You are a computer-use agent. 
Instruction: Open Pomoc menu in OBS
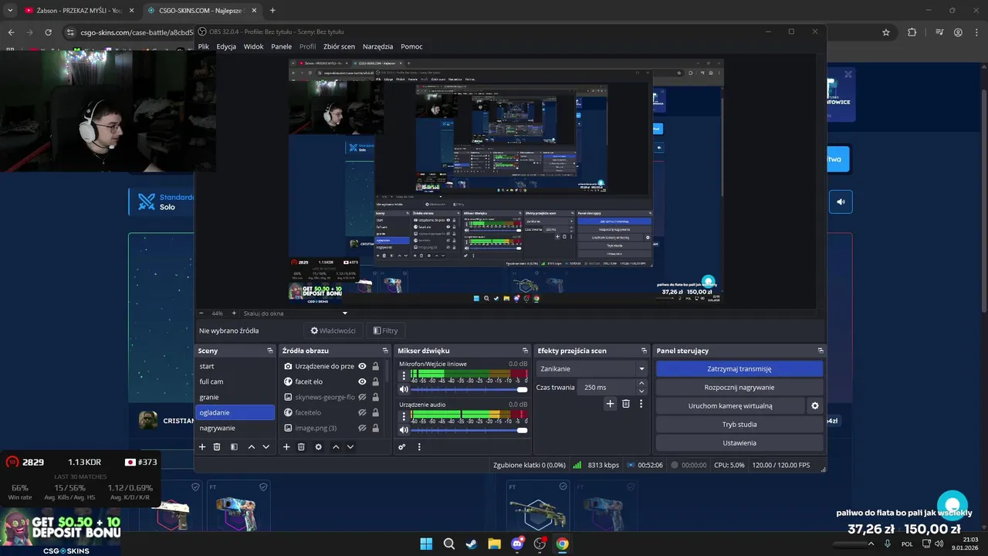coord(411,46)
